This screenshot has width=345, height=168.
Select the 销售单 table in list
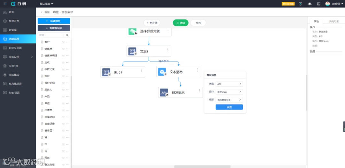tap(48, 49)
